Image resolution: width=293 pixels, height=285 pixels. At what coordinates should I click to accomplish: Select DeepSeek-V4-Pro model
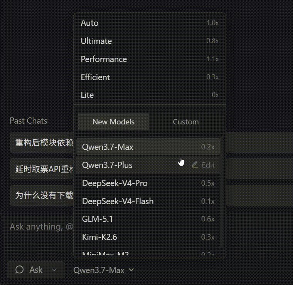[x=148, y=183]
